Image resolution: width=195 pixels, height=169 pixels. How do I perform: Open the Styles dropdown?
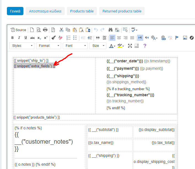coord(22,46)
